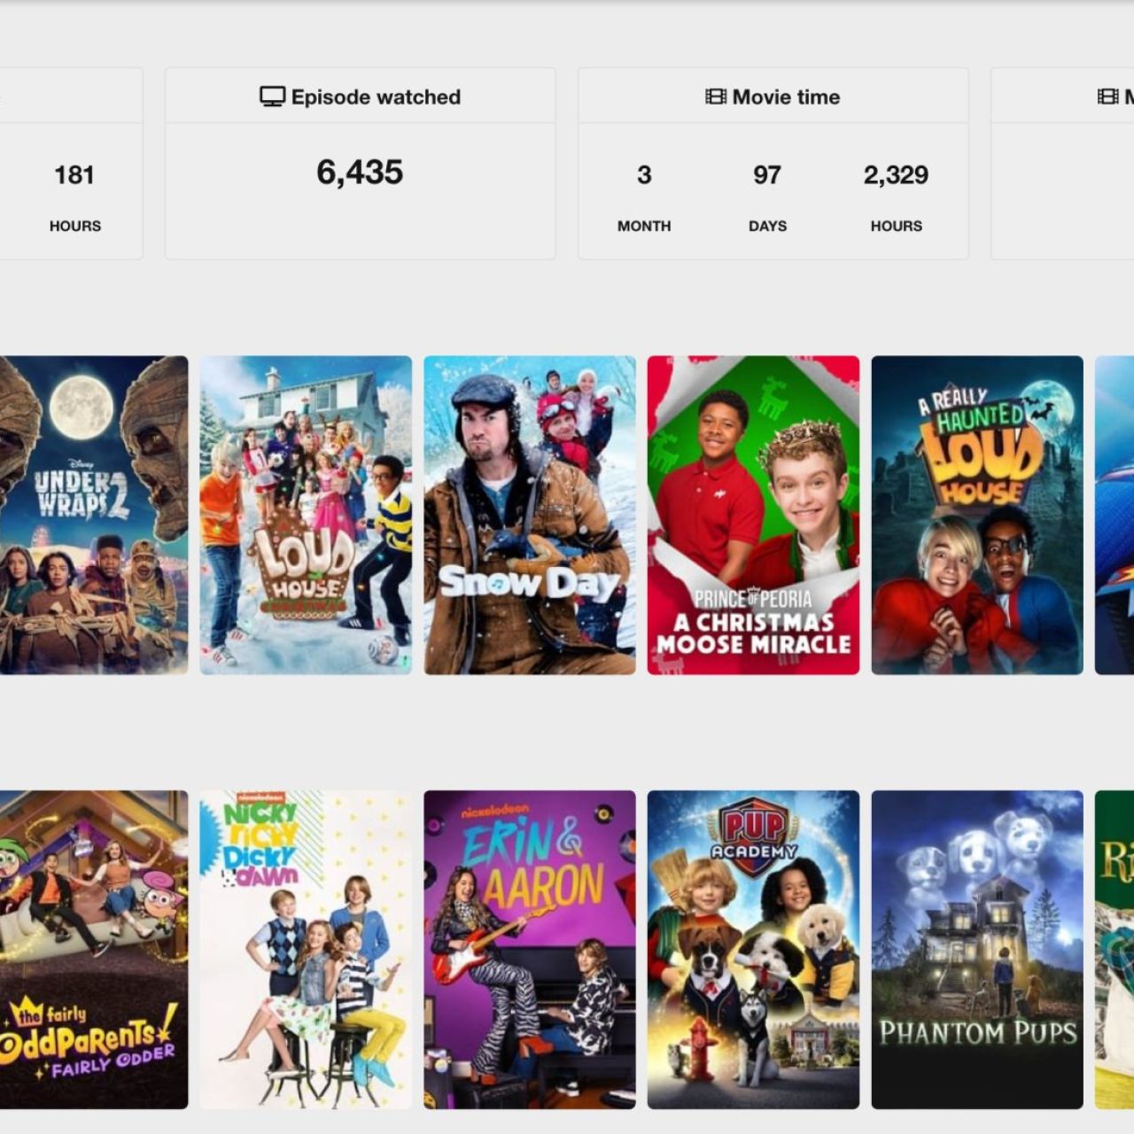1134x1134 pixels.
Task: Select the Snow Day movie poster
Action: tap(530, 515)
